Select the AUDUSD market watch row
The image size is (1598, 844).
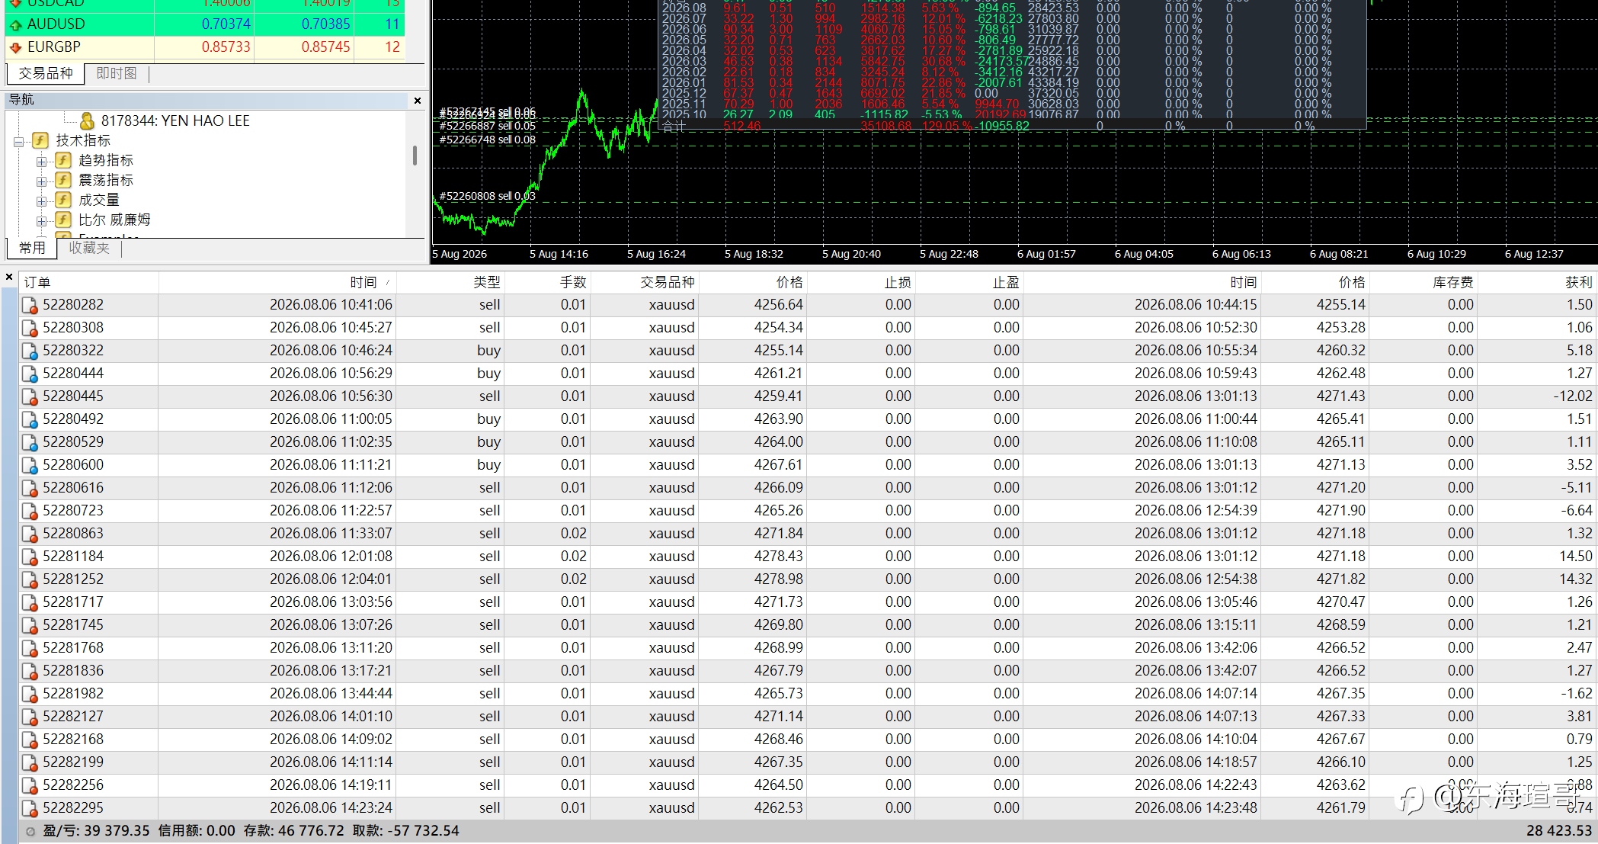point(205,24)
